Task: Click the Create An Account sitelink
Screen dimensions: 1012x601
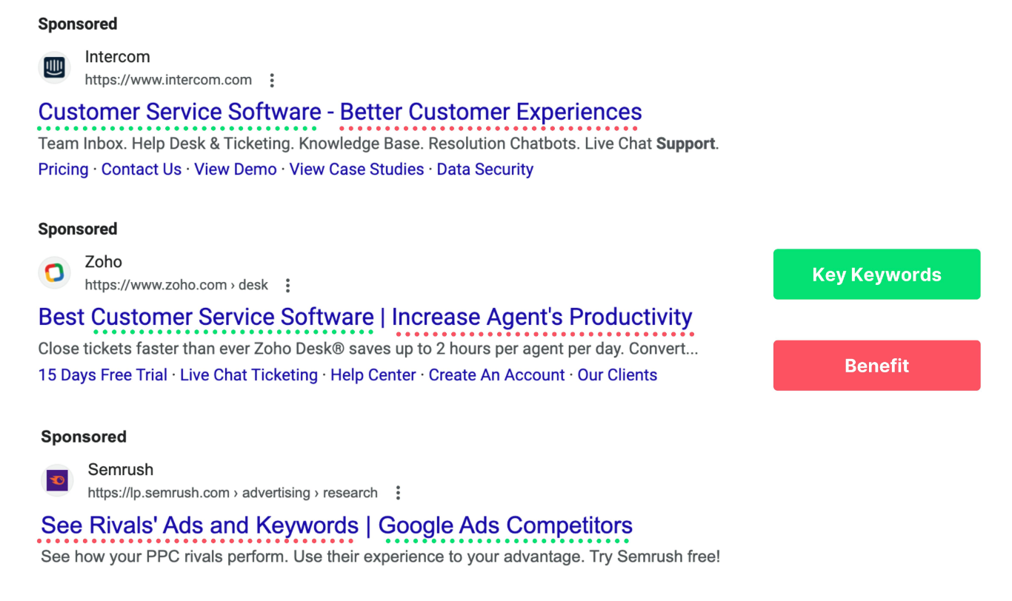Action: [x=496, y=375]
